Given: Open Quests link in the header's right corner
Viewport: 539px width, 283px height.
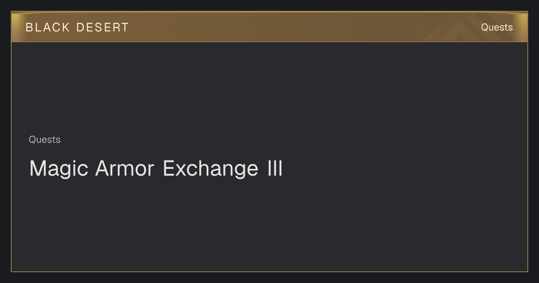Looking at the screenshot, I should coord(497,27).
